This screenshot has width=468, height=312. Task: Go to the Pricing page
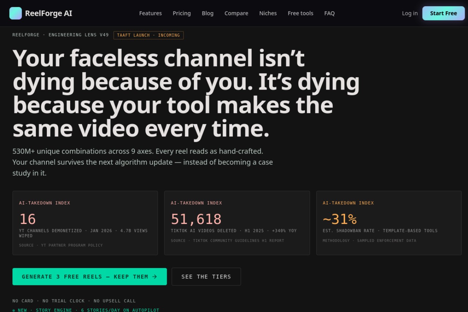coord(182,13)
